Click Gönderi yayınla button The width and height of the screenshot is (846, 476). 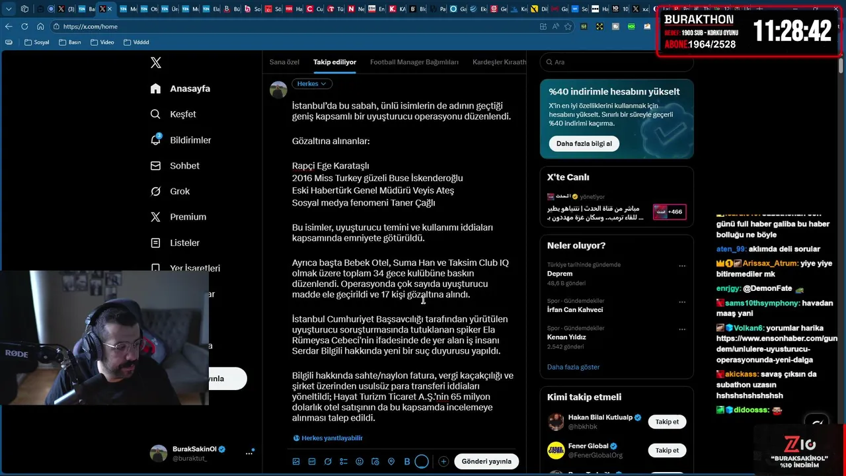pos(486,461)
